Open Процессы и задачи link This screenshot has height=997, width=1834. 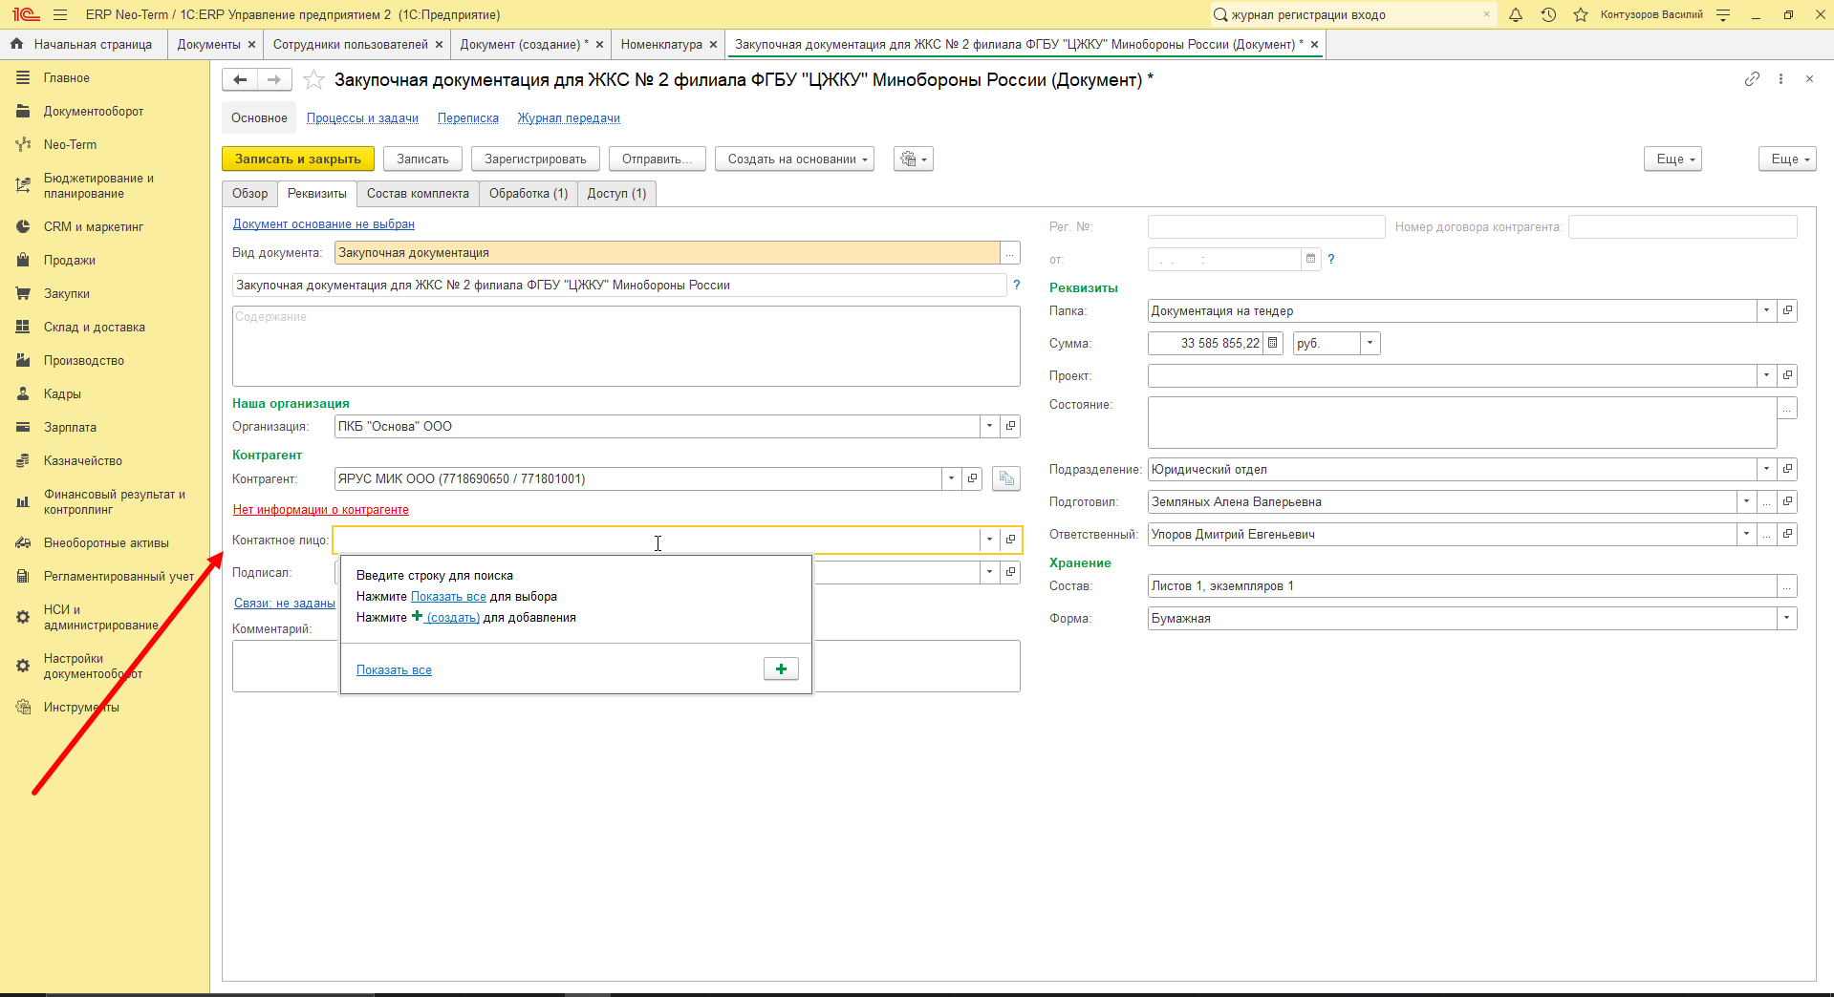[x=362, y=118]
